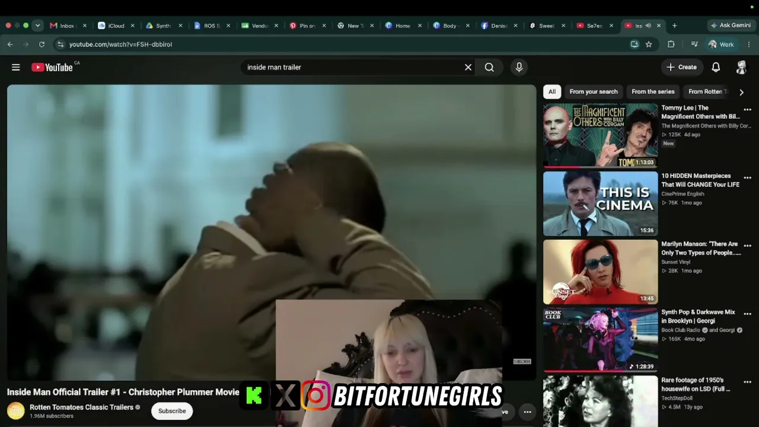
Task: Open 10 HIDDEN Masterpieces video title
Action: point(700,180)
